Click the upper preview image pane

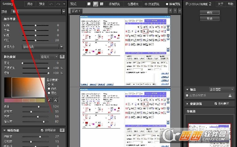click(x=125, y=51)
